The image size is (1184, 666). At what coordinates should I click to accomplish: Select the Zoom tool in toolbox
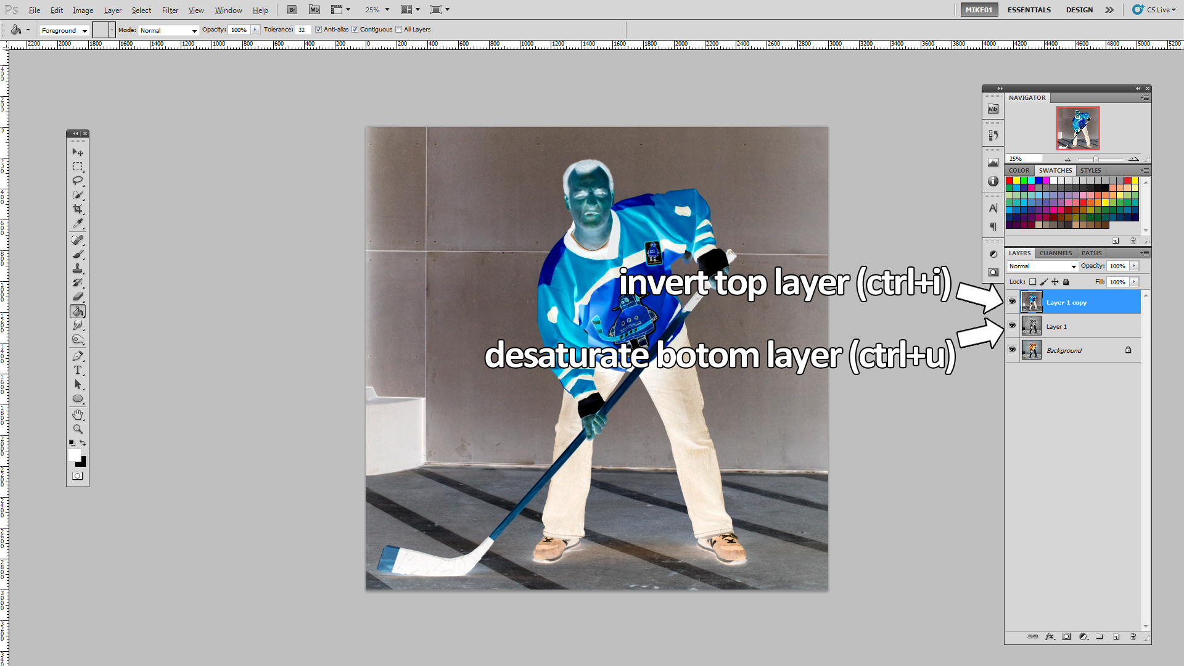click(77, 429)
